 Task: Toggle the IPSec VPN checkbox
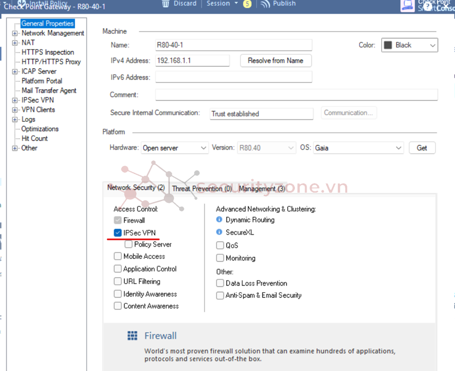pyautogui.click(x=118, y=233)
